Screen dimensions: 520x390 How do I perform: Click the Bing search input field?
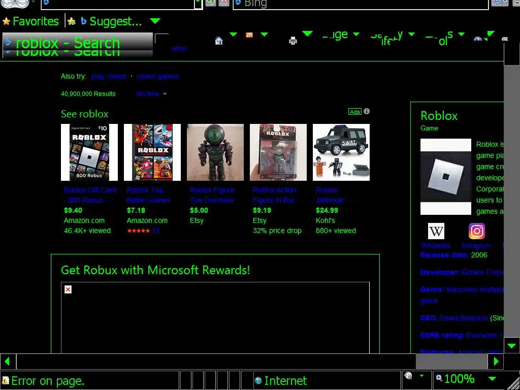[x=361, y=4]
